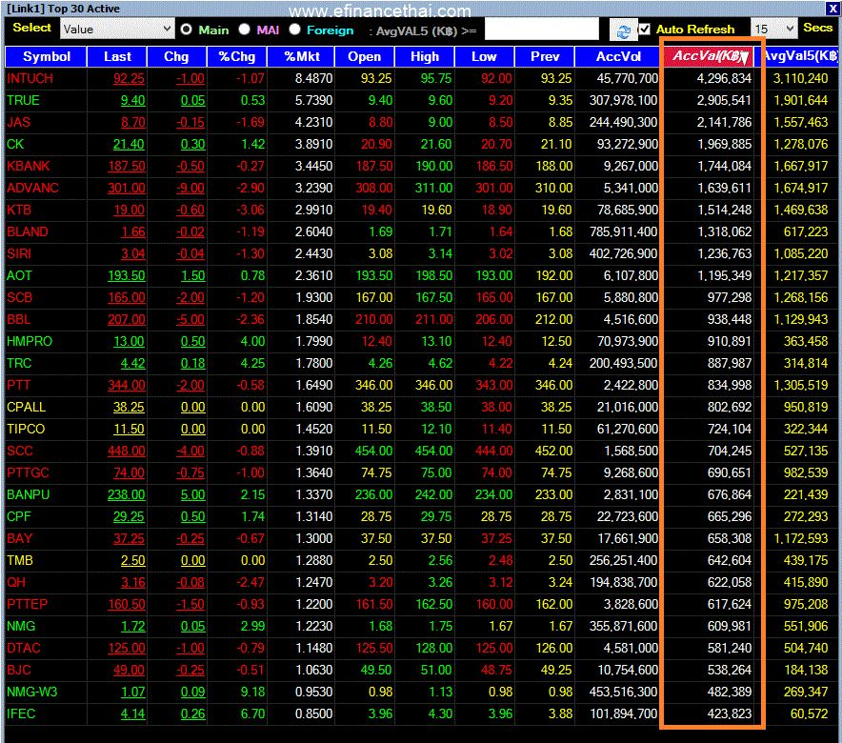This screenshot has height=743, width=842.
Task: Click JAS last price 8.70
Action: [133, 122]
